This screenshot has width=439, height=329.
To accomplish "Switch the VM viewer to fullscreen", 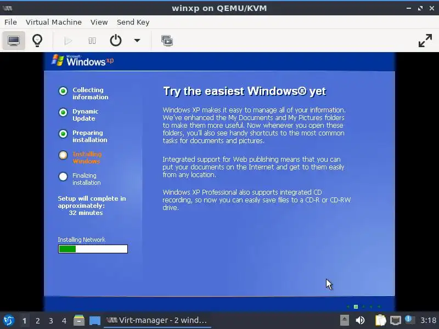I will 425,41.
